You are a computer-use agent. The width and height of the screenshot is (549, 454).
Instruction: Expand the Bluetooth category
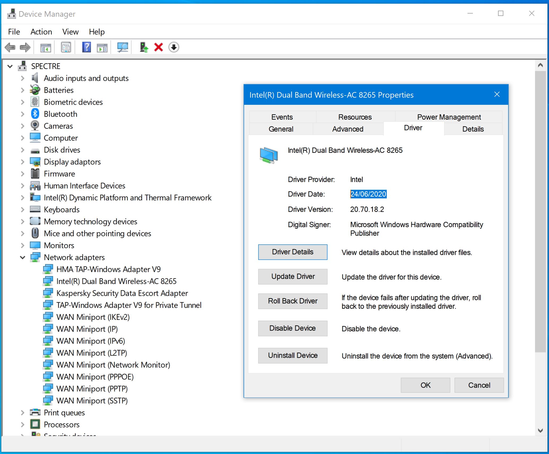coord(23,114)
